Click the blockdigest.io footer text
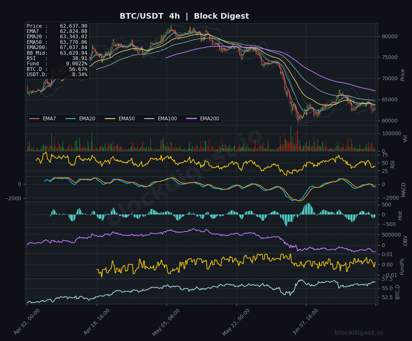 (x=359, y=333)
